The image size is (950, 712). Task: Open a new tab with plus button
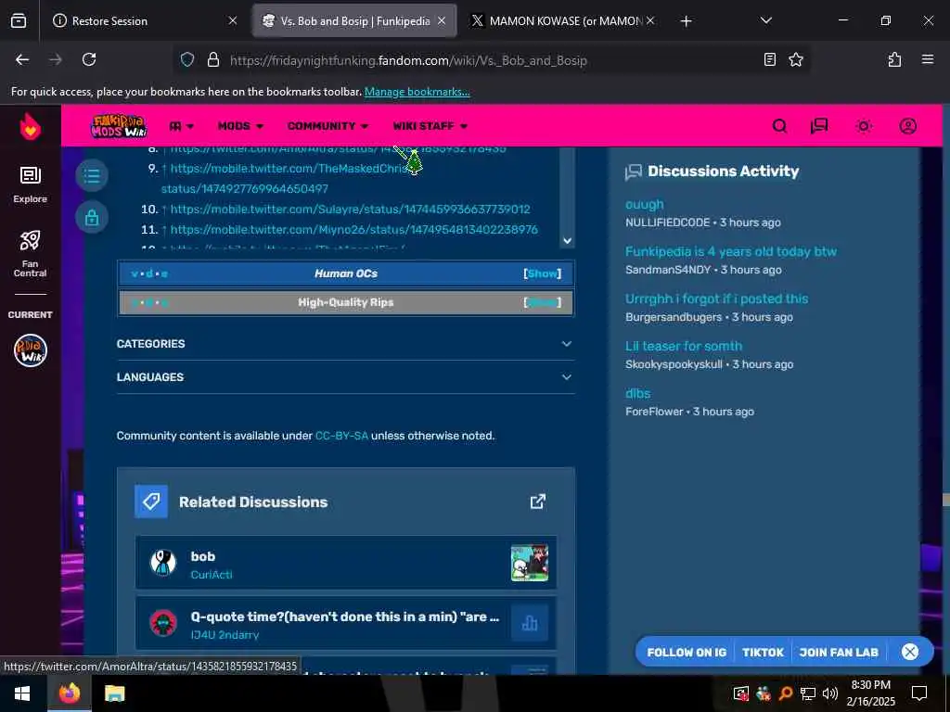[686, 21]
